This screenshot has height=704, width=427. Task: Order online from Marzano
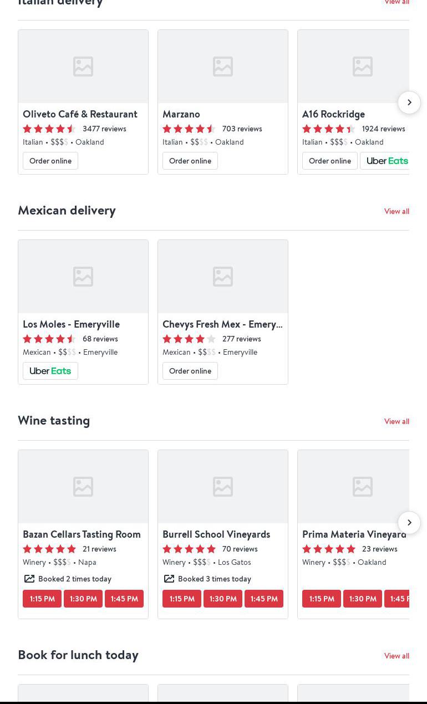tap(190, 161)
